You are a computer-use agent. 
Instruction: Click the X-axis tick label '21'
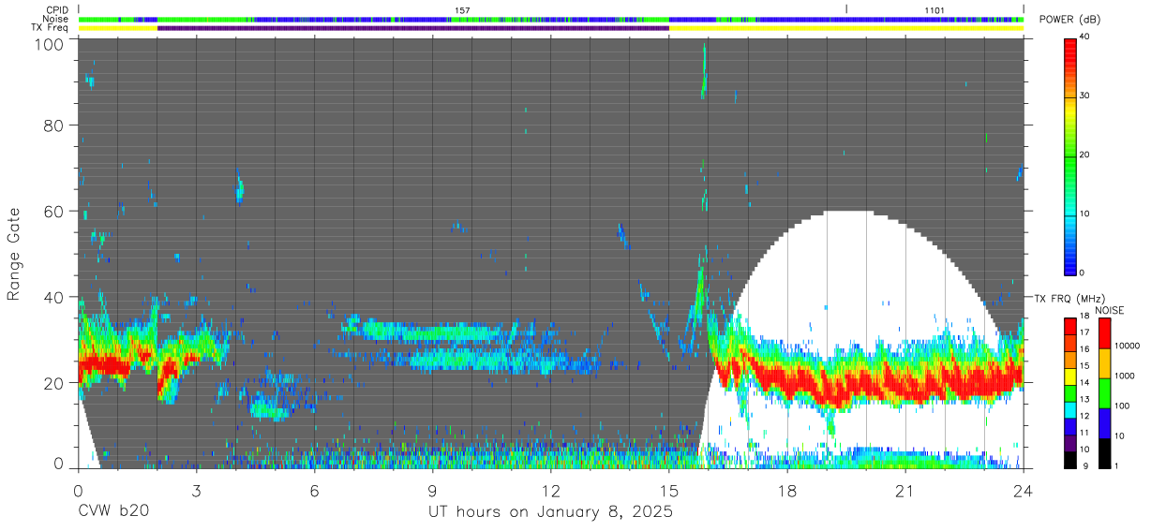coord(904,491)
